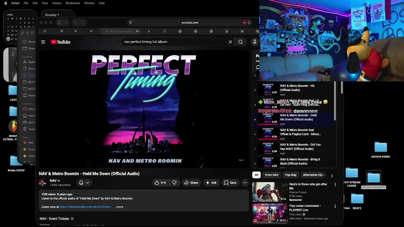Screen dimensions: 404x227
Task: Open the YouTube hamburger guide menu
Action: coord(43,42)
